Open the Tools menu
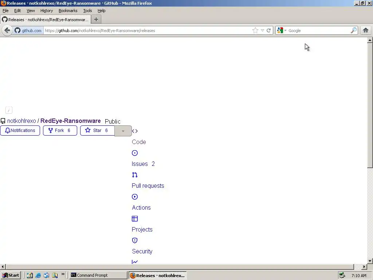Screen dimensions: 373x280 pos(87,11)
